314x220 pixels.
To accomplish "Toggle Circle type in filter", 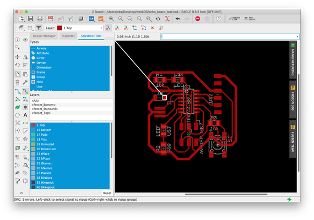I will [70, 58].
